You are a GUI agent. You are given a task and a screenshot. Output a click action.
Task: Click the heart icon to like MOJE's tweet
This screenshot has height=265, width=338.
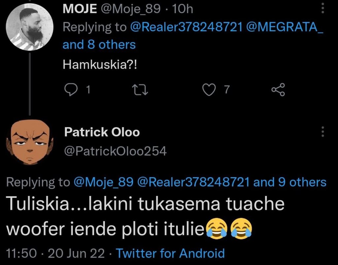209,89
